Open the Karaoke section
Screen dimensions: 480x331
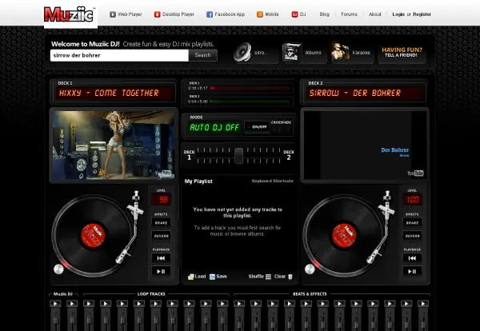click(x=352, y=52)
